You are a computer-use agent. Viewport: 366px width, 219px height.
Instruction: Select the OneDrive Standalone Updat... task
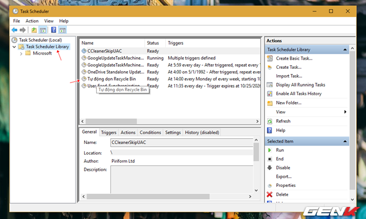(x=170, y=72)
